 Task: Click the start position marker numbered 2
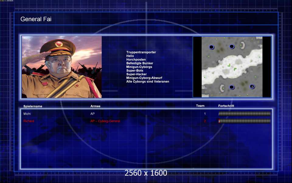click(252, 86)
